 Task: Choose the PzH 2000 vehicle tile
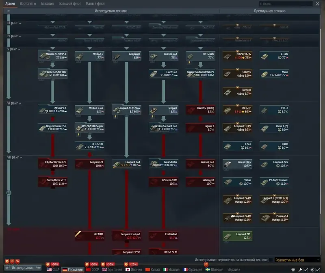point(200,56)
